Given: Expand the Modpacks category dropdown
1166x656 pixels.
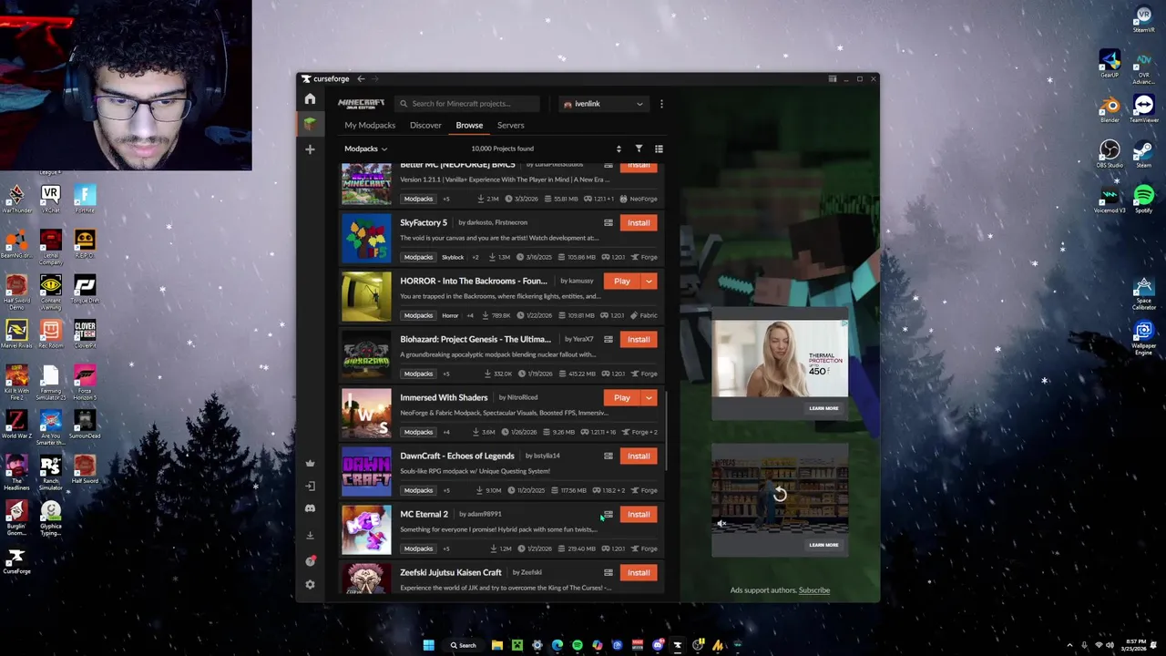Looking at the screenshot, I should (365, 149).
